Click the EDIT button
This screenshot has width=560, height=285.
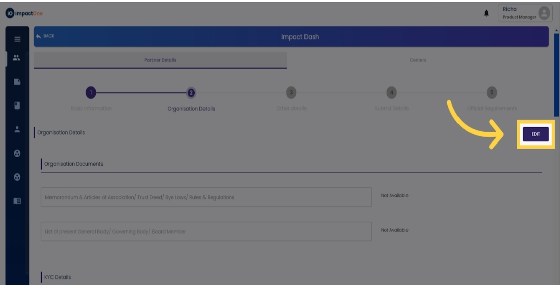[536, 134]
